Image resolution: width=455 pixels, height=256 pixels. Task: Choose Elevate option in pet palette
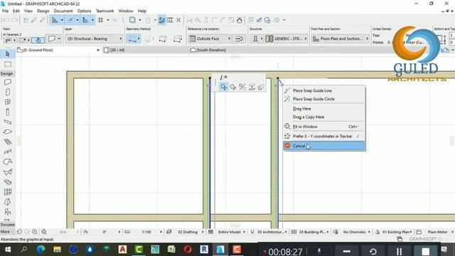[252, 87]
